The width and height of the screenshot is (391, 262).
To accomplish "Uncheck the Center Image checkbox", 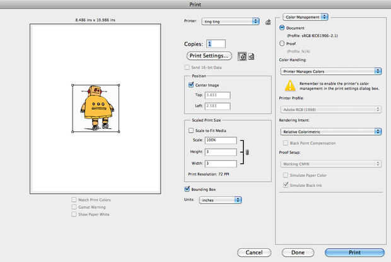I will pyautogui.click(x=191, y=85).
